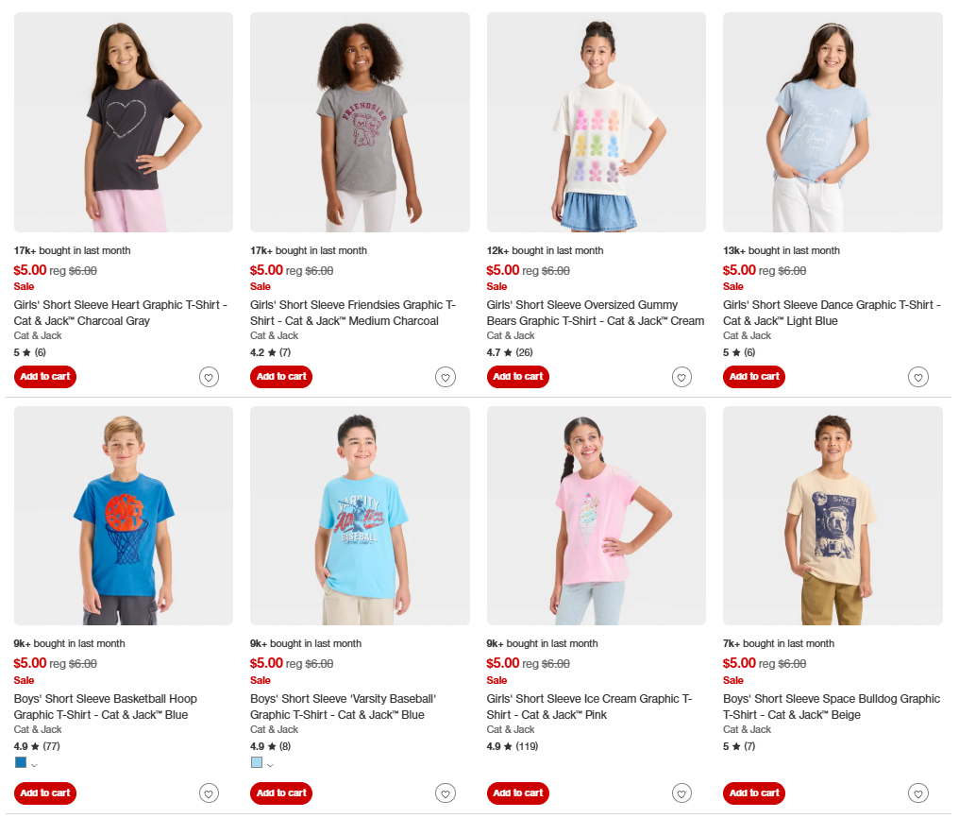
Task: View the Dance Graphic T-Shirt product image
Action: tap(833, 123)
